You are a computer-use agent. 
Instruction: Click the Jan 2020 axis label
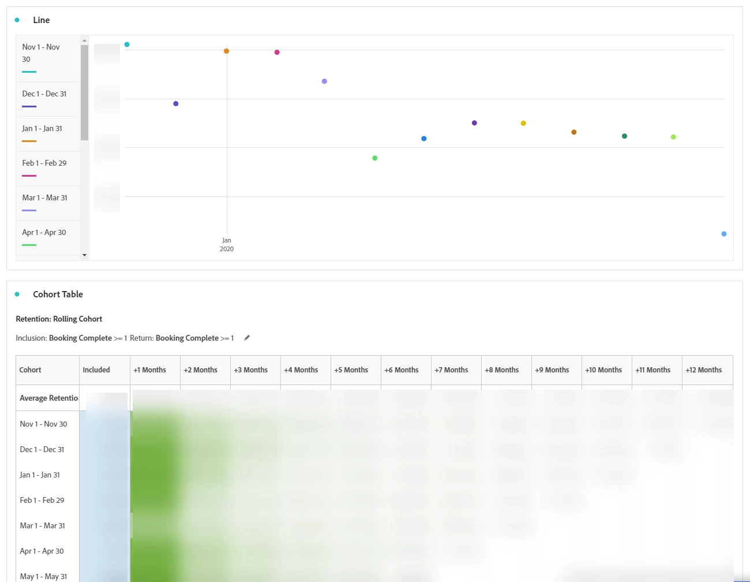coord(227,244)
